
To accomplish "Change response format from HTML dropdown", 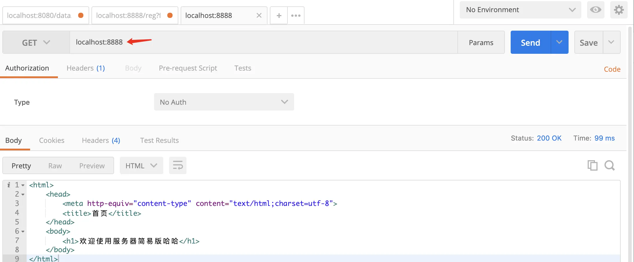I will [x=142, y=165].
